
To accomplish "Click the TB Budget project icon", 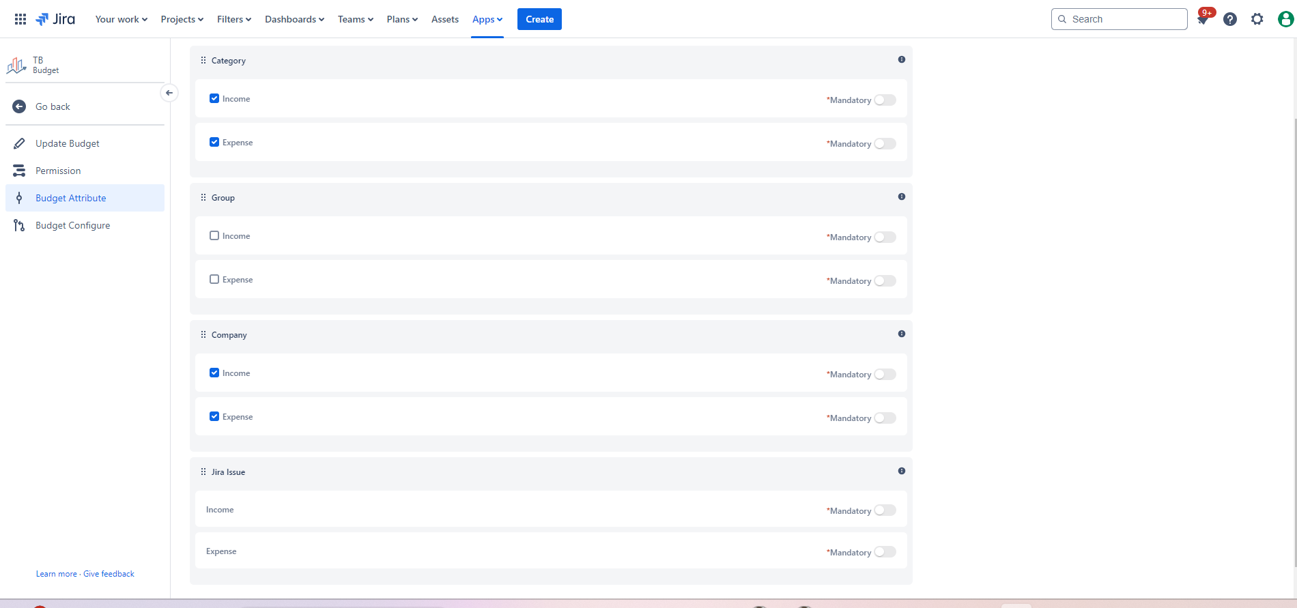I will tap(16, 66).
